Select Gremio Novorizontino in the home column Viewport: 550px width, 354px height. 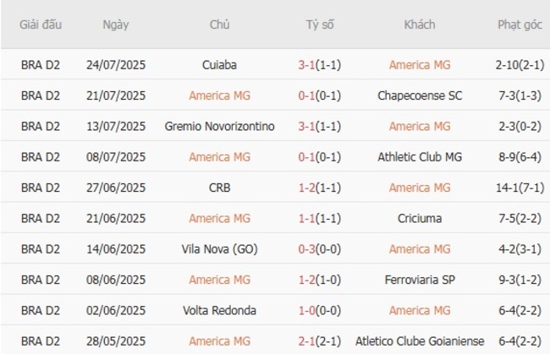pyautogui.click(x=220, y=126)
